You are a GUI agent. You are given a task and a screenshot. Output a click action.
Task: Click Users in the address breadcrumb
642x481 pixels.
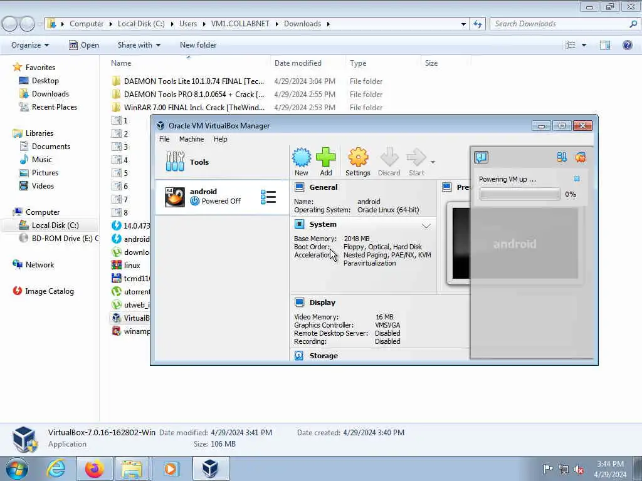tap(188, 24)
